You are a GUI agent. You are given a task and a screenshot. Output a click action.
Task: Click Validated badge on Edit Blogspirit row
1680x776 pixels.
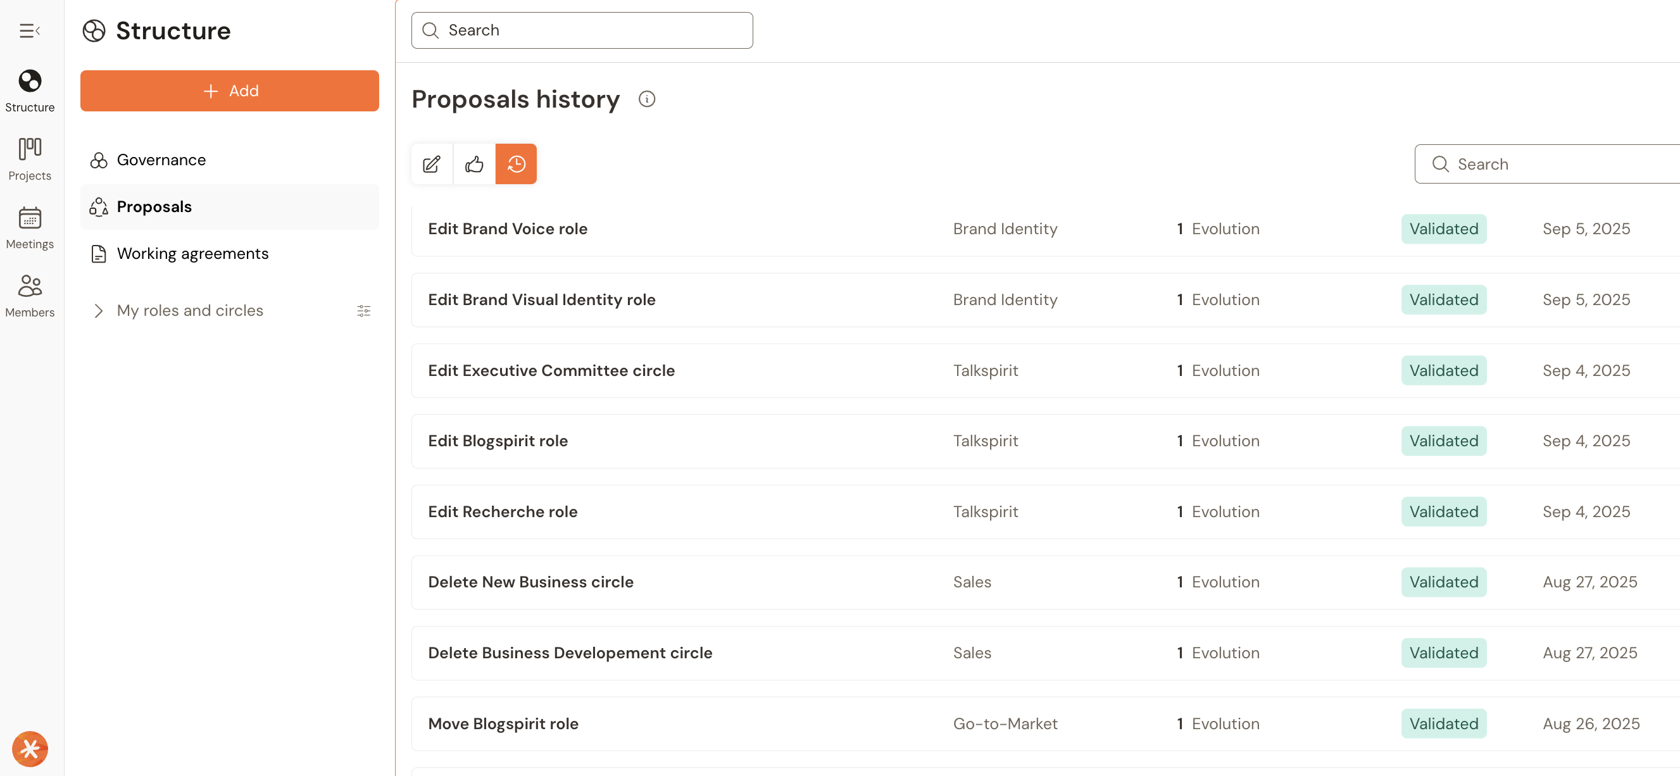[1443, 441]
